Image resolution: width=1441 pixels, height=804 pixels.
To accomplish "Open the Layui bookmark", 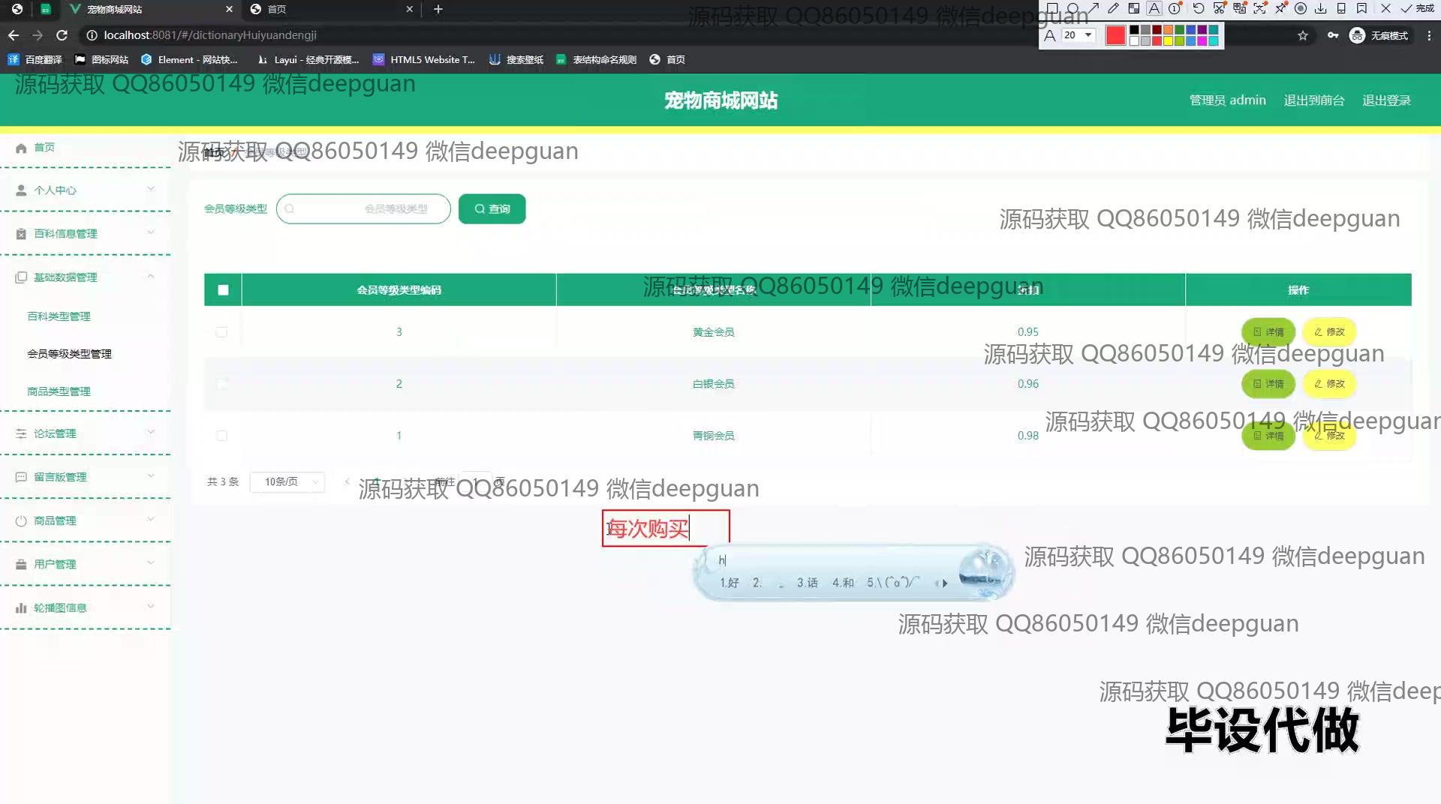I will click(x=308, y=59).
